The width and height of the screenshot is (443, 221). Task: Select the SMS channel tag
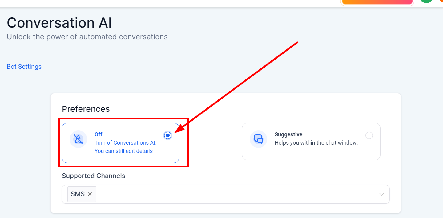(x=78, y=194)
